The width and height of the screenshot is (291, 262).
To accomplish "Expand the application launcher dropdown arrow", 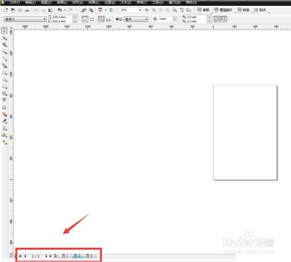I will click(106, 10).
